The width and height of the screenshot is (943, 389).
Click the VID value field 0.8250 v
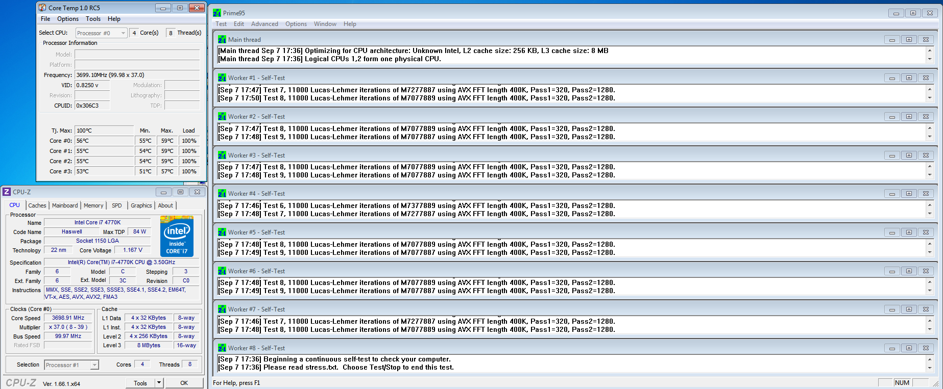click(x=92, y=85)
